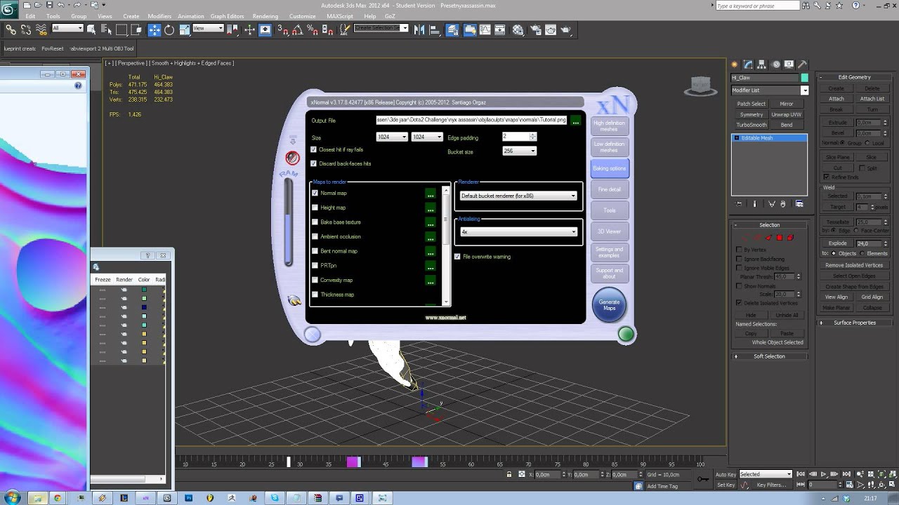Click the Bind to Space Warp icon
899x505 pixels.
point(41,29)
